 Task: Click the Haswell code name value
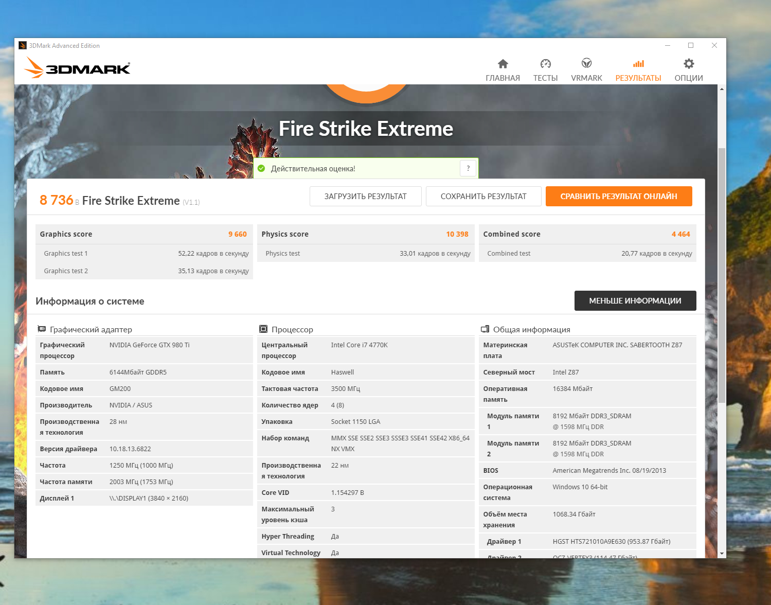(x=343, y=372)
